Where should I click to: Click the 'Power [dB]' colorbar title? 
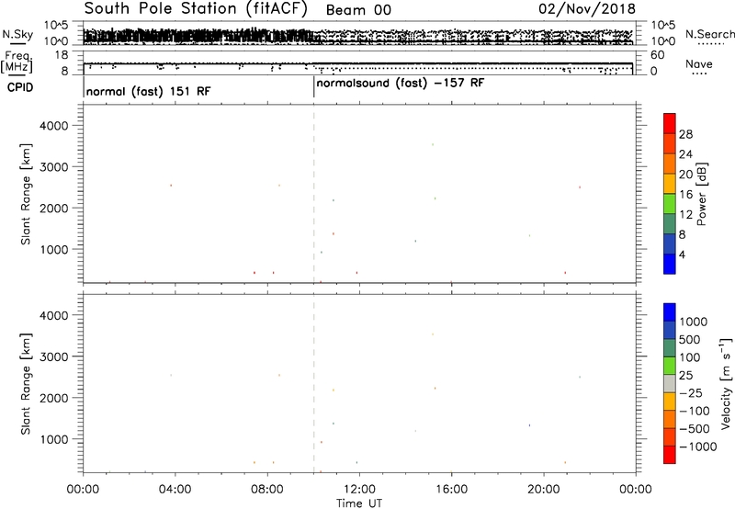701,194
